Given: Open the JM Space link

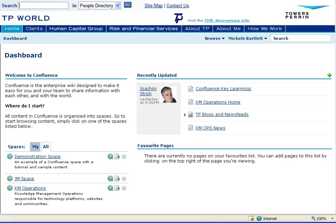Looking at the screenshot, I should point(24,178).
